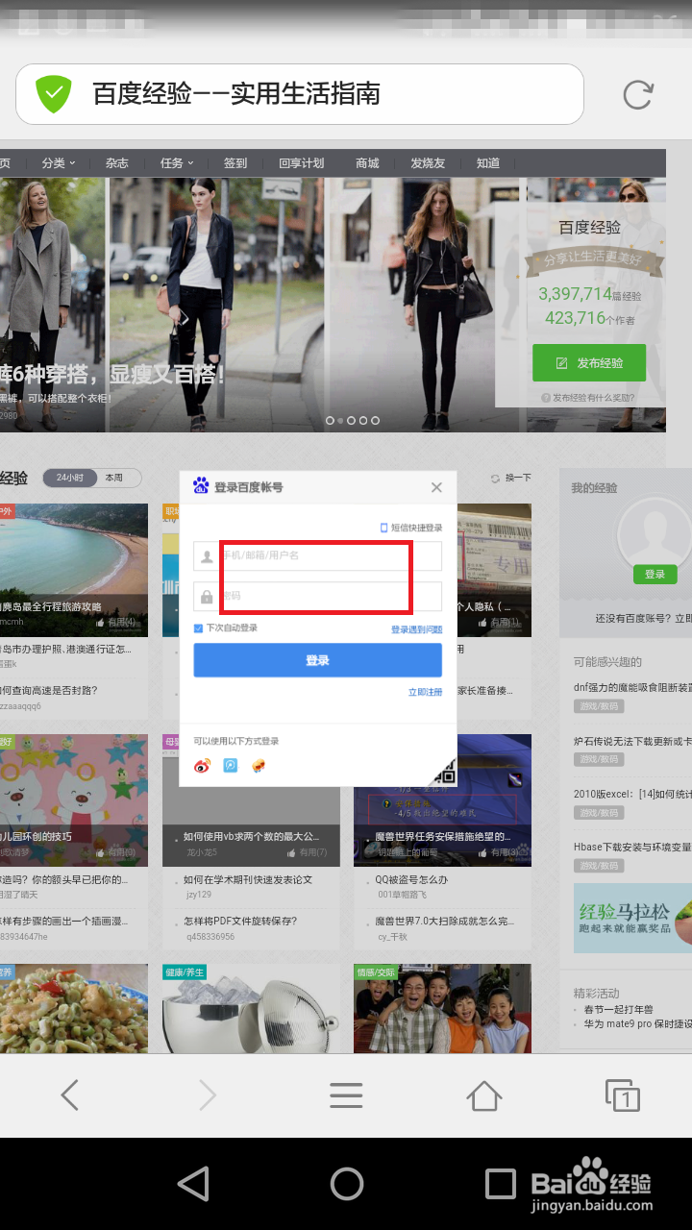Click 立即注册 link
692x1230 pixels.
click(x=425, y=692)
